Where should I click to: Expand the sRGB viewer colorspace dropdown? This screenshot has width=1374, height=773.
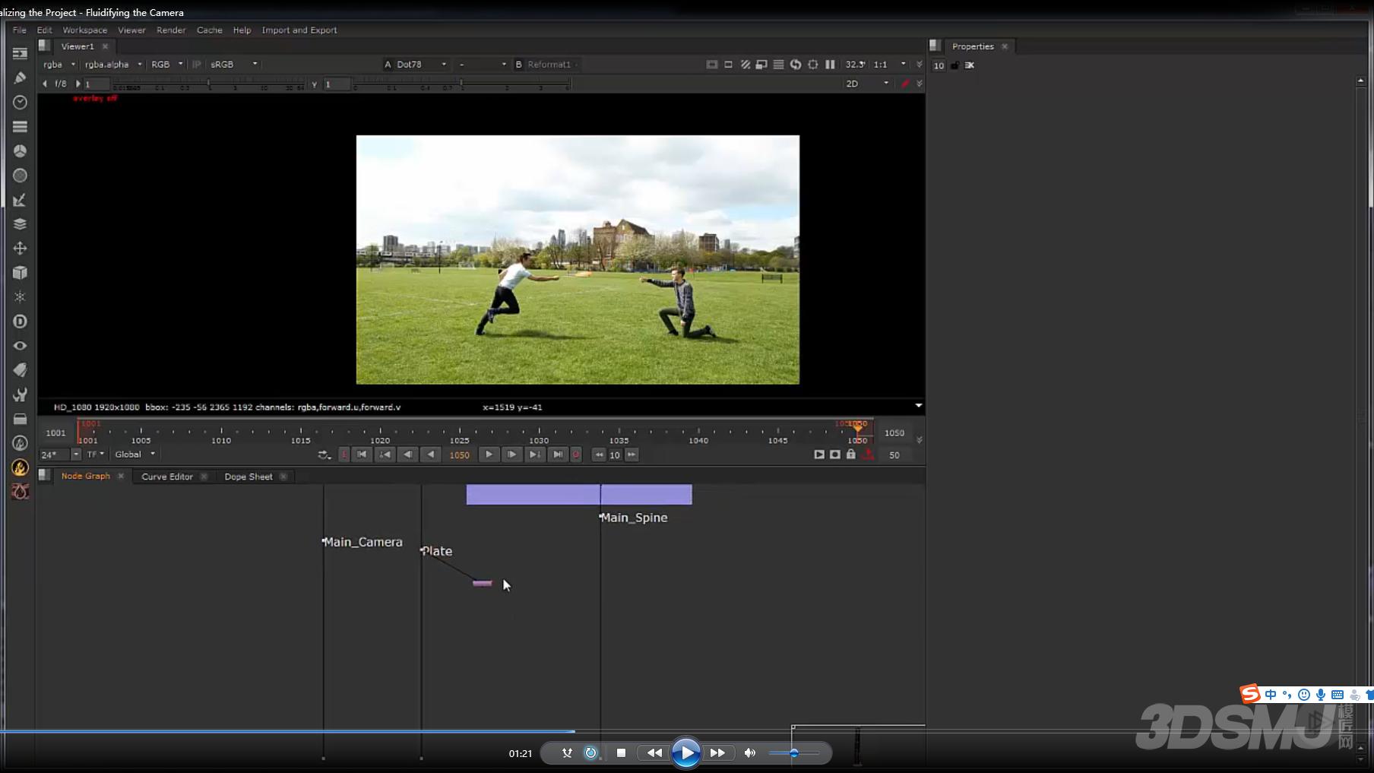233,65
